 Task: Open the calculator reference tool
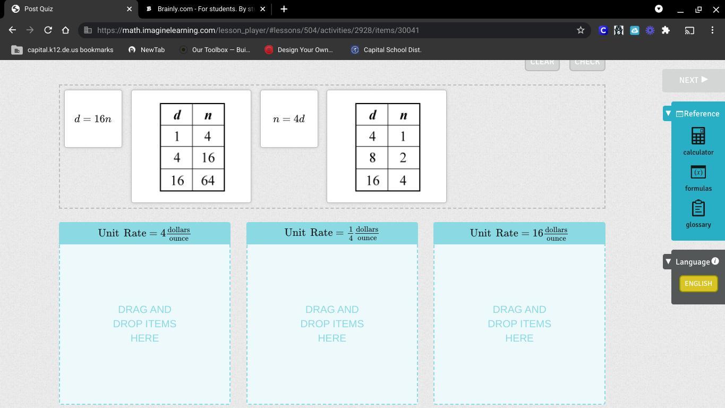point(698,141)
